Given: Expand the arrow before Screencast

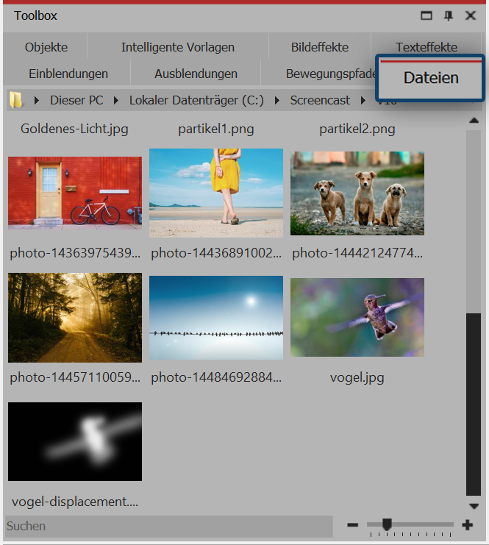Looking at the screenshot, I should [277, 100].
